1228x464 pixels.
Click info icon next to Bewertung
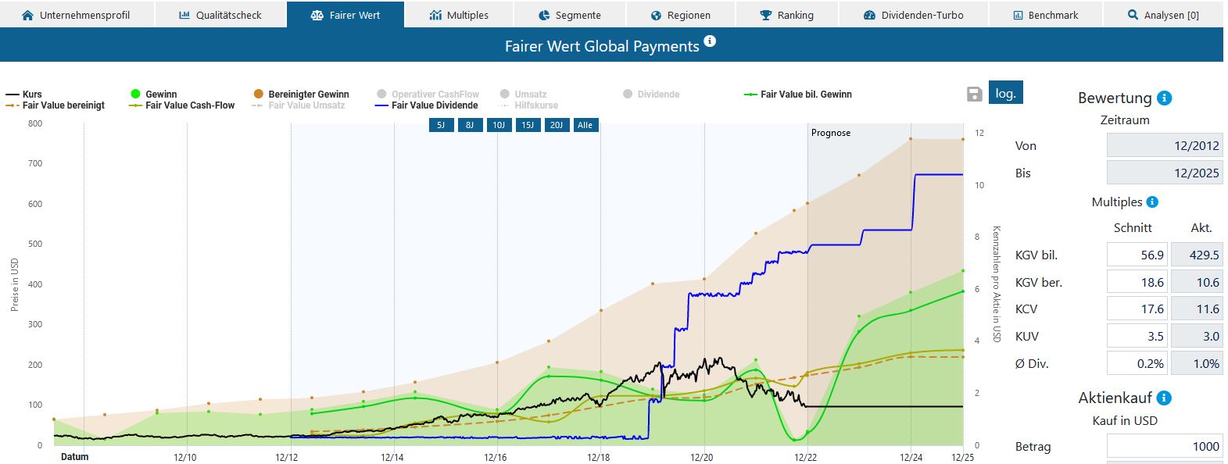(x=1164, y=98)
